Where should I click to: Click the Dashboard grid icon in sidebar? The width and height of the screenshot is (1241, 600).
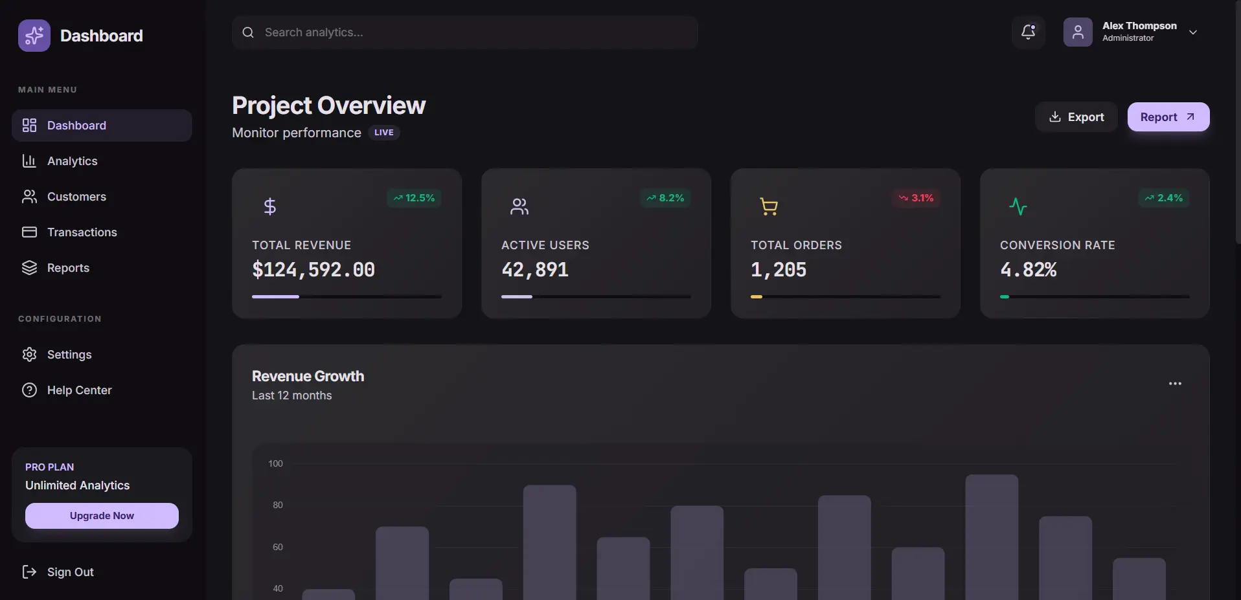(x=29, y=125)
